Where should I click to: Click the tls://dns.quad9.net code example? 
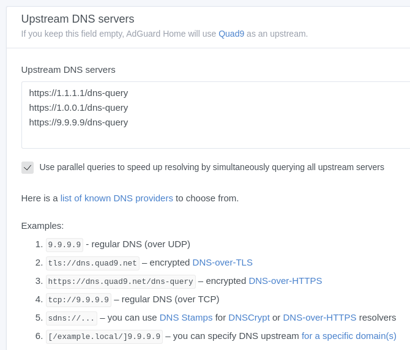(92, 263)
